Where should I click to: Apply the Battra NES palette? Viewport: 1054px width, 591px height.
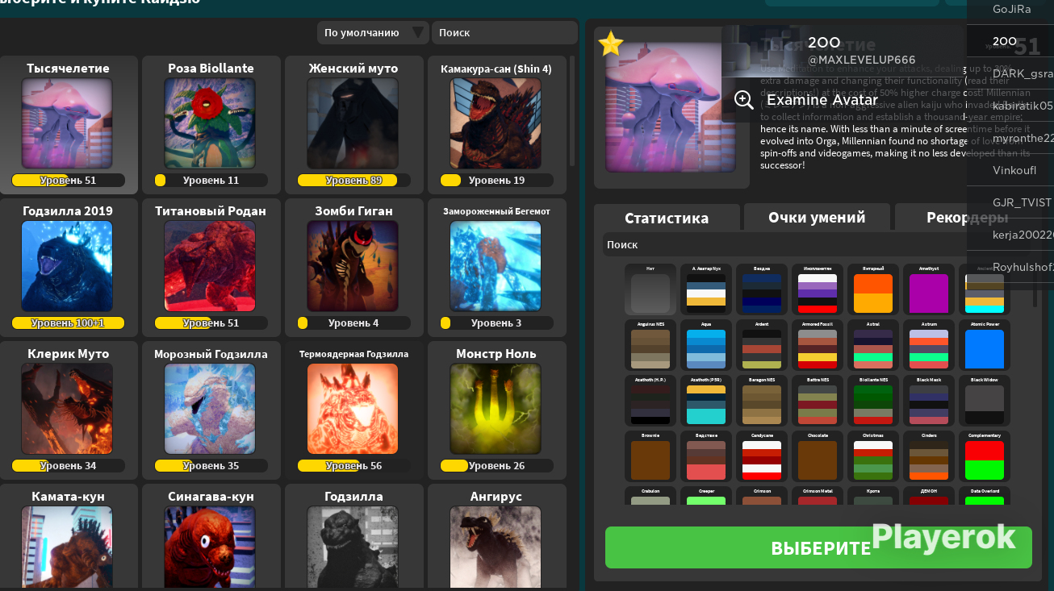point(818,401)
